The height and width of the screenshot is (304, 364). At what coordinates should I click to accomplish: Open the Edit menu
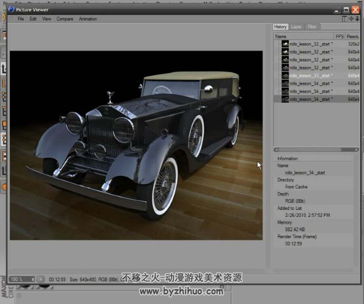click(x=33, y=19)
